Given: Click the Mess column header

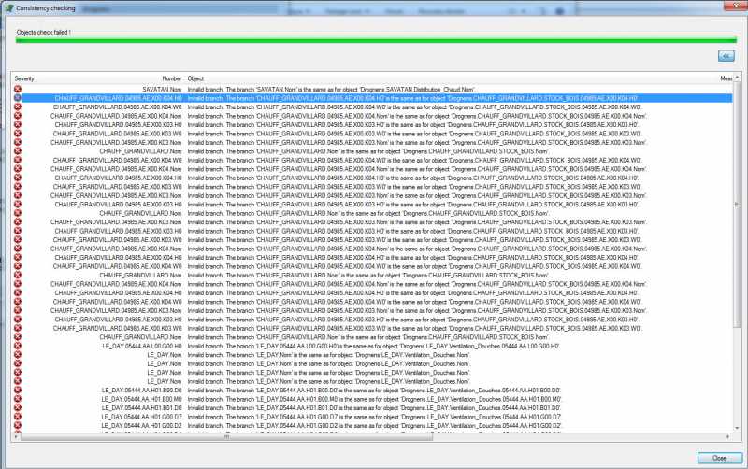Looking at the screenshot, I should click(x=726, y=78).
